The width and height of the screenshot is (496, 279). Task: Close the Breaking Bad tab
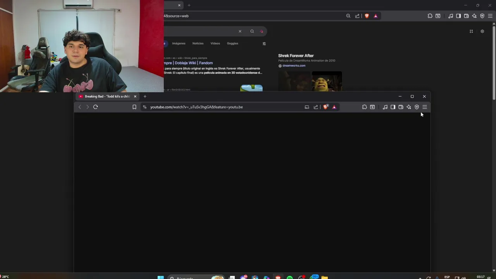135,96
